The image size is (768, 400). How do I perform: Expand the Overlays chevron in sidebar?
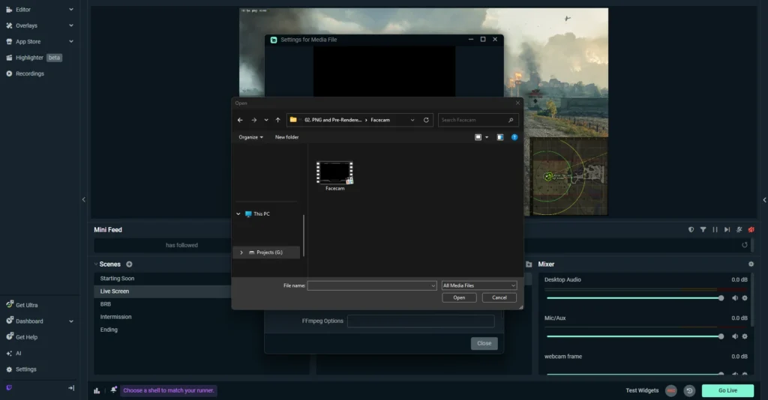(x=71, y=25)
